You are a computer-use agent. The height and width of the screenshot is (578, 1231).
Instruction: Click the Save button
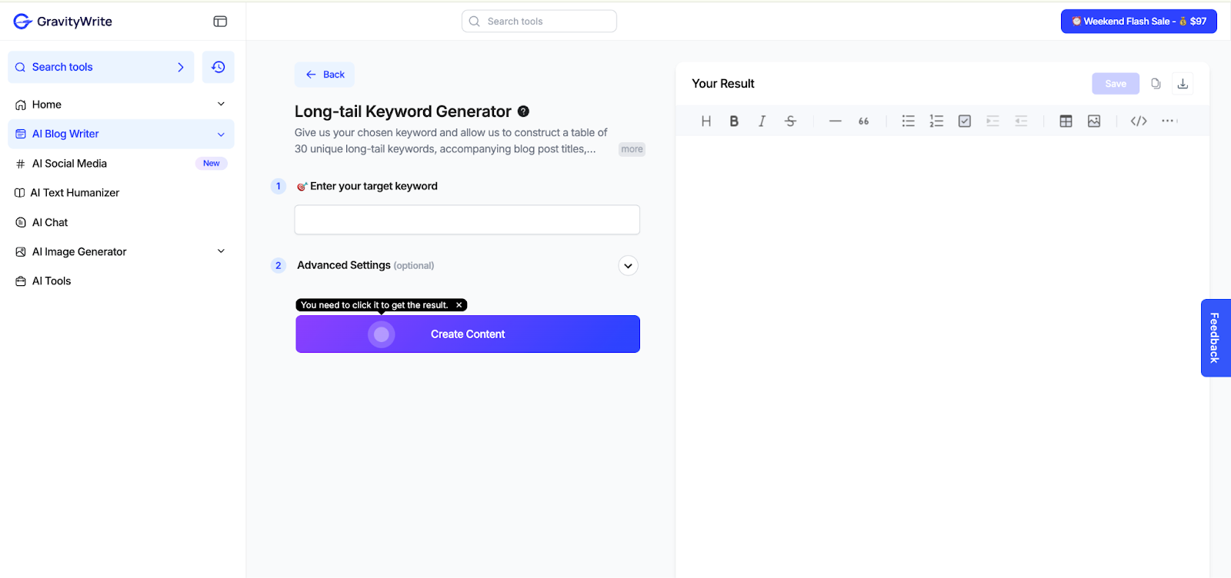[1116, 84]
